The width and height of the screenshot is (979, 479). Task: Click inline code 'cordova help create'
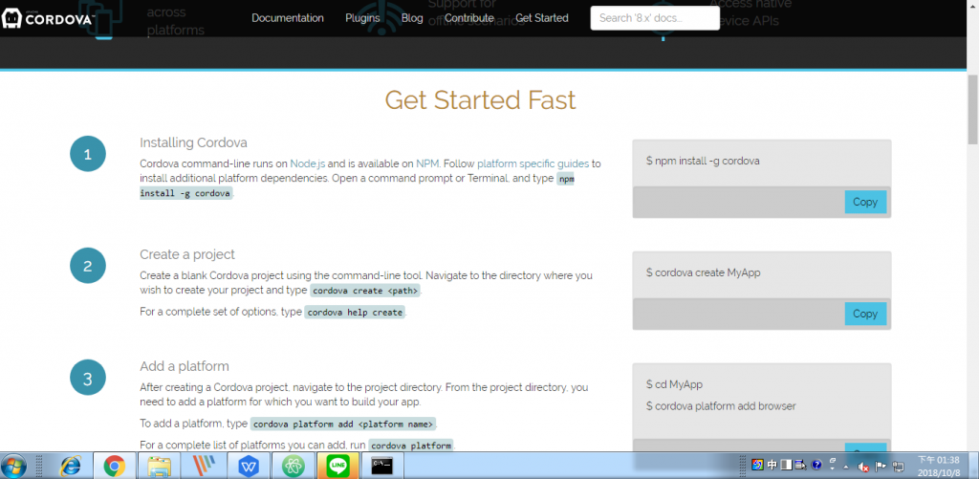tap(355, 312)
